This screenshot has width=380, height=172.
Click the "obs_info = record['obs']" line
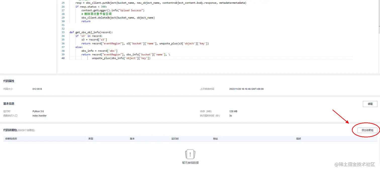(x=100, y=51)
